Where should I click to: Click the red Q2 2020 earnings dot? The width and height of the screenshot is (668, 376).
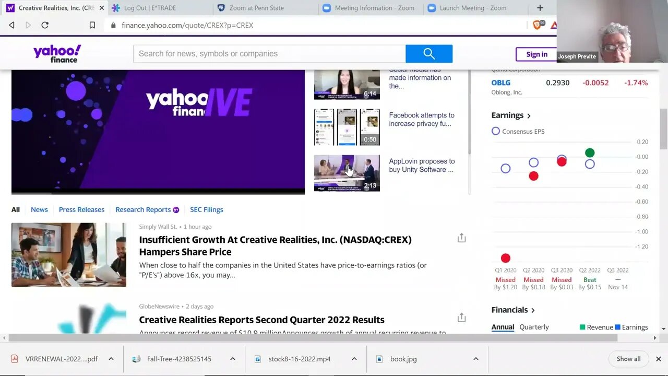[x=533, y=176]
